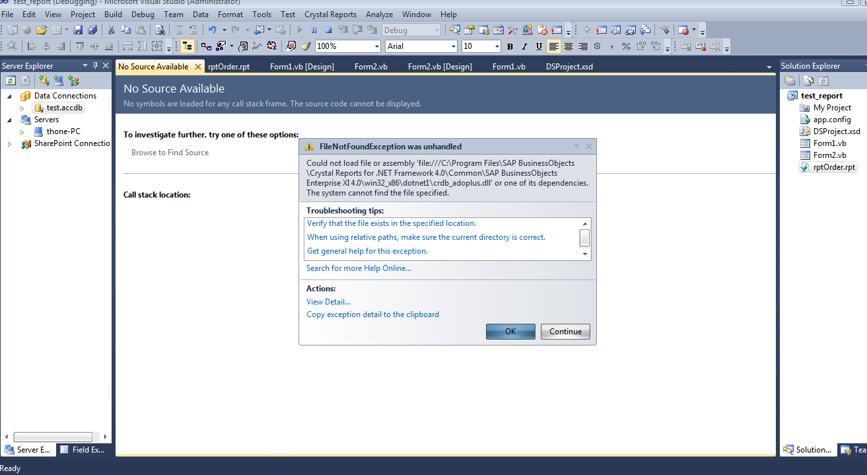Open the font size 10 dropdown
The image size is (867, 475).
pos(497,46)
